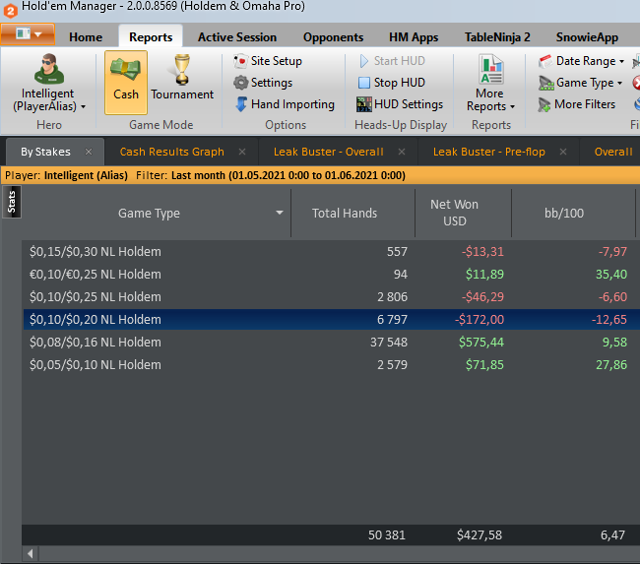Open the Opponents ribbon tab
The height and width of the screenshot is (564, 640).
[x=333, y=37]
